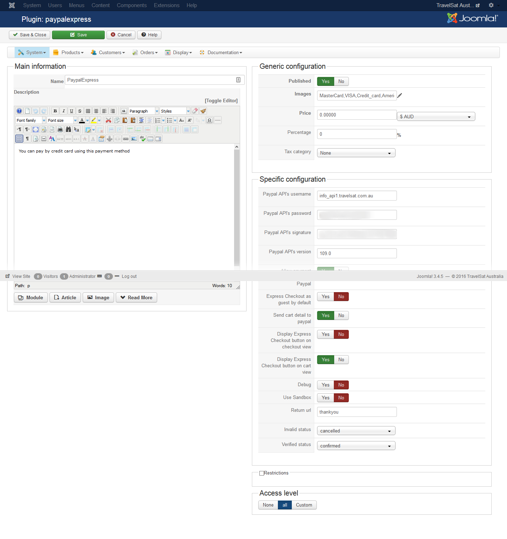
Task: Click the pencil icon beside Images field
Action: coord(400,95)
